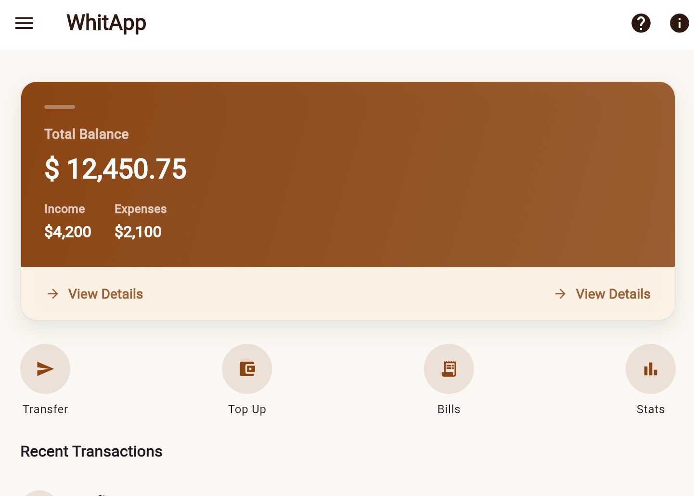The image size is (694, 496).
Task: Click the left View Details arrow icon
Action: click(x=53, y=294)
